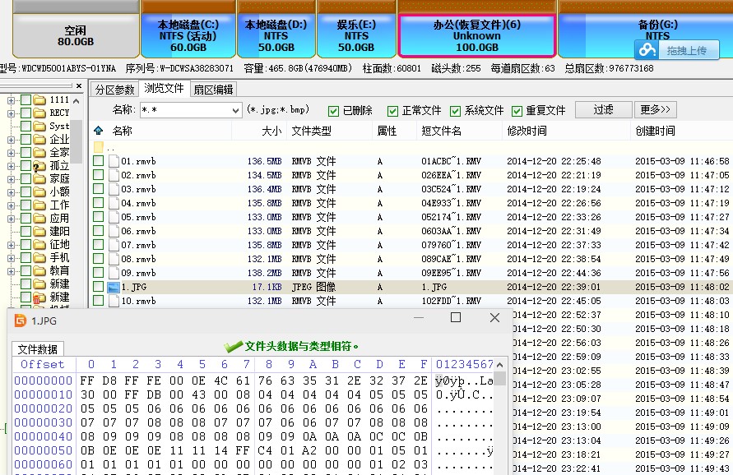Click the JPEG image icon of 1.JPG

coord(114,288)
